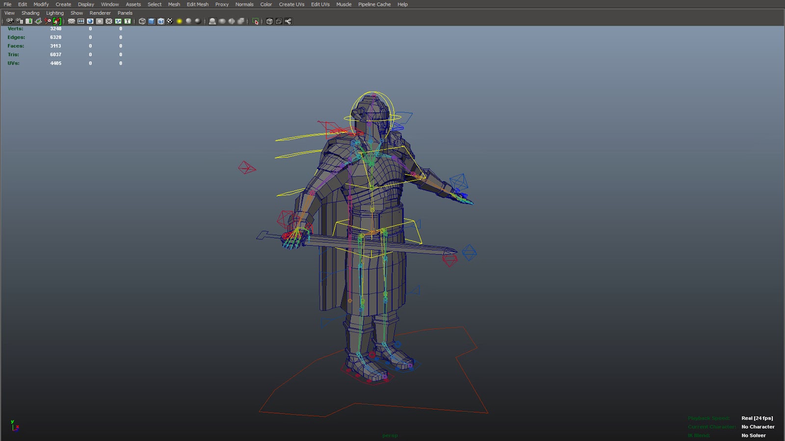The height and width of the screenshot is (441, 785).
Task: Click the Safe Title icon
Action: [128, 21]
